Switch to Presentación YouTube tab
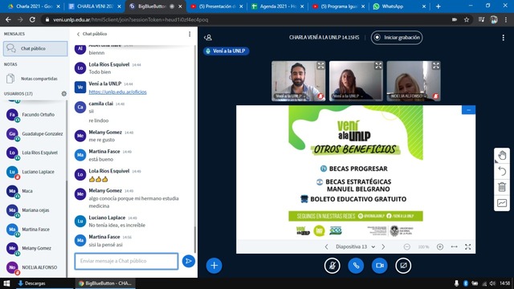 point(216,6)
